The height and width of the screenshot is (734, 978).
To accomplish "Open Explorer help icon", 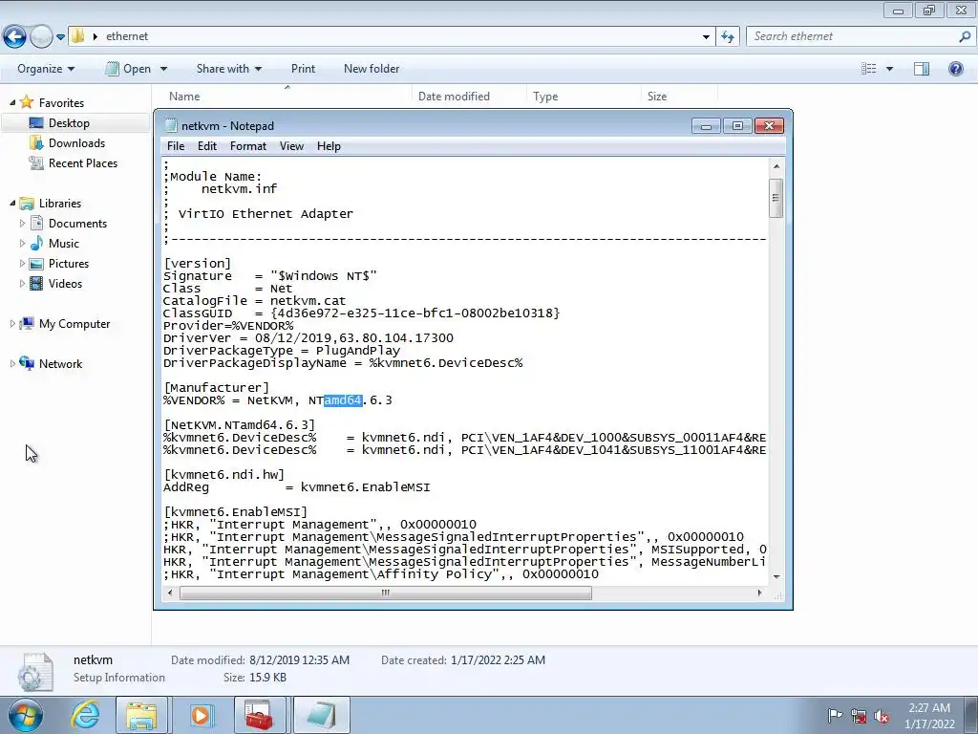I will [x=955, y=69].
